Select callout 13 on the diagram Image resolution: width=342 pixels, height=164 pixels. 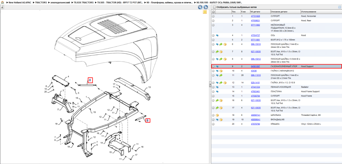coord(149,87)
